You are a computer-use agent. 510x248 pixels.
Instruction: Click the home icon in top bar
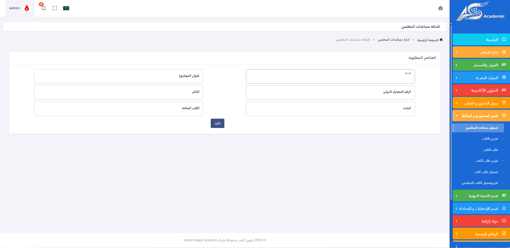pyautogui.click(x=440, y=8)
